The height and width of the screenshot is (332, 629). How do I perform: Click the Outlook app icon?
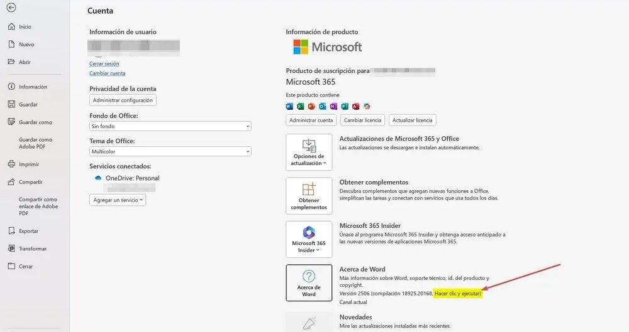point(323,106)
